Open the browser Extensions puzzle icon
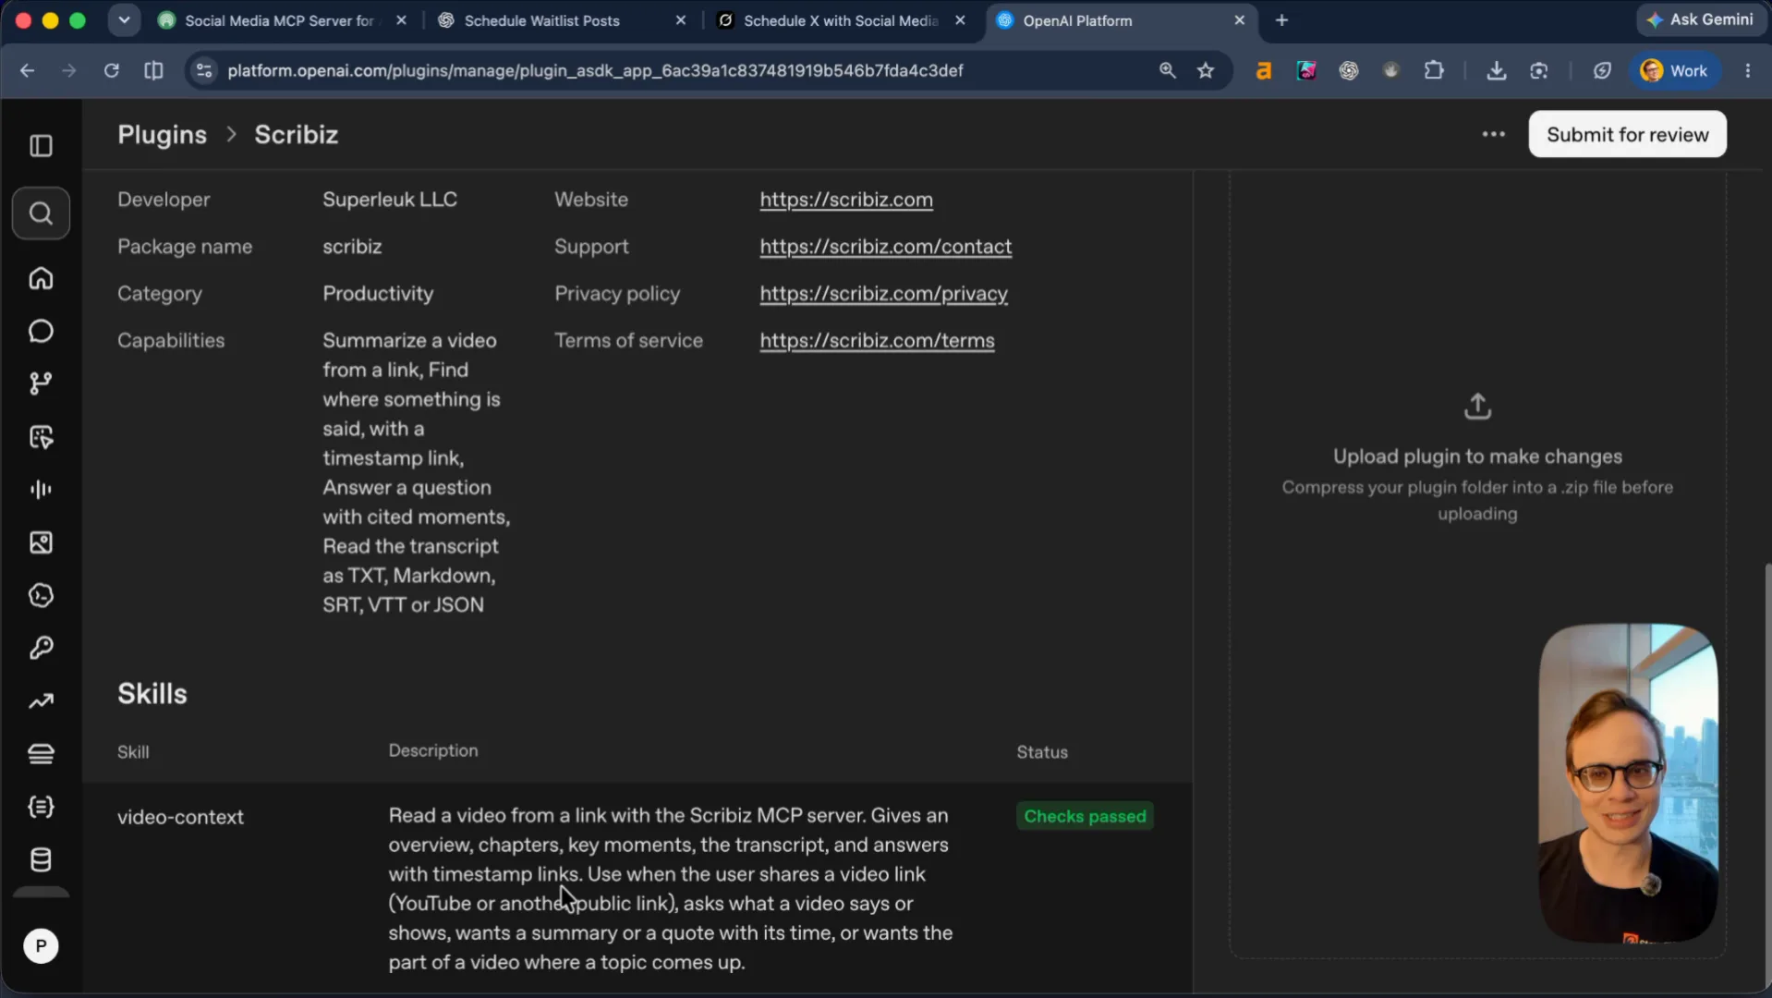1772x998 pixels. [x=1434, y=70]
